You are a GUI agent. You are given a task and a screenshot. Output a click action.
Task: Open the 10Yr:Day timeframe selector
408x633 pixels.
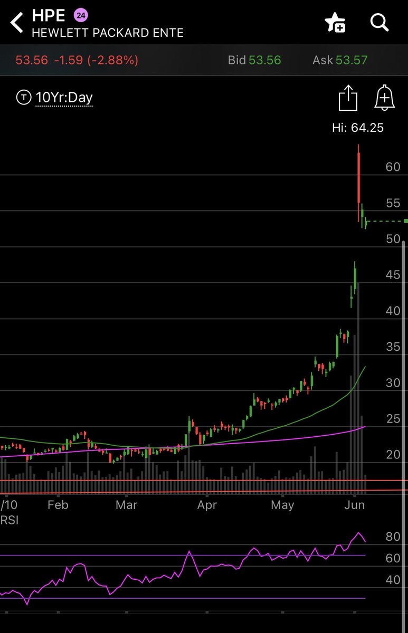coord(64,98)
